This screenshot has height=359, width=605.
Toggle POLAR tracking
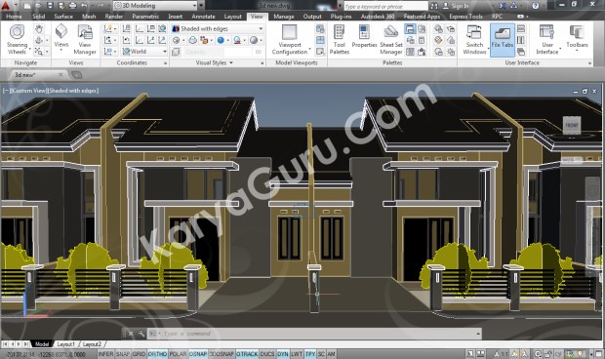178,354
